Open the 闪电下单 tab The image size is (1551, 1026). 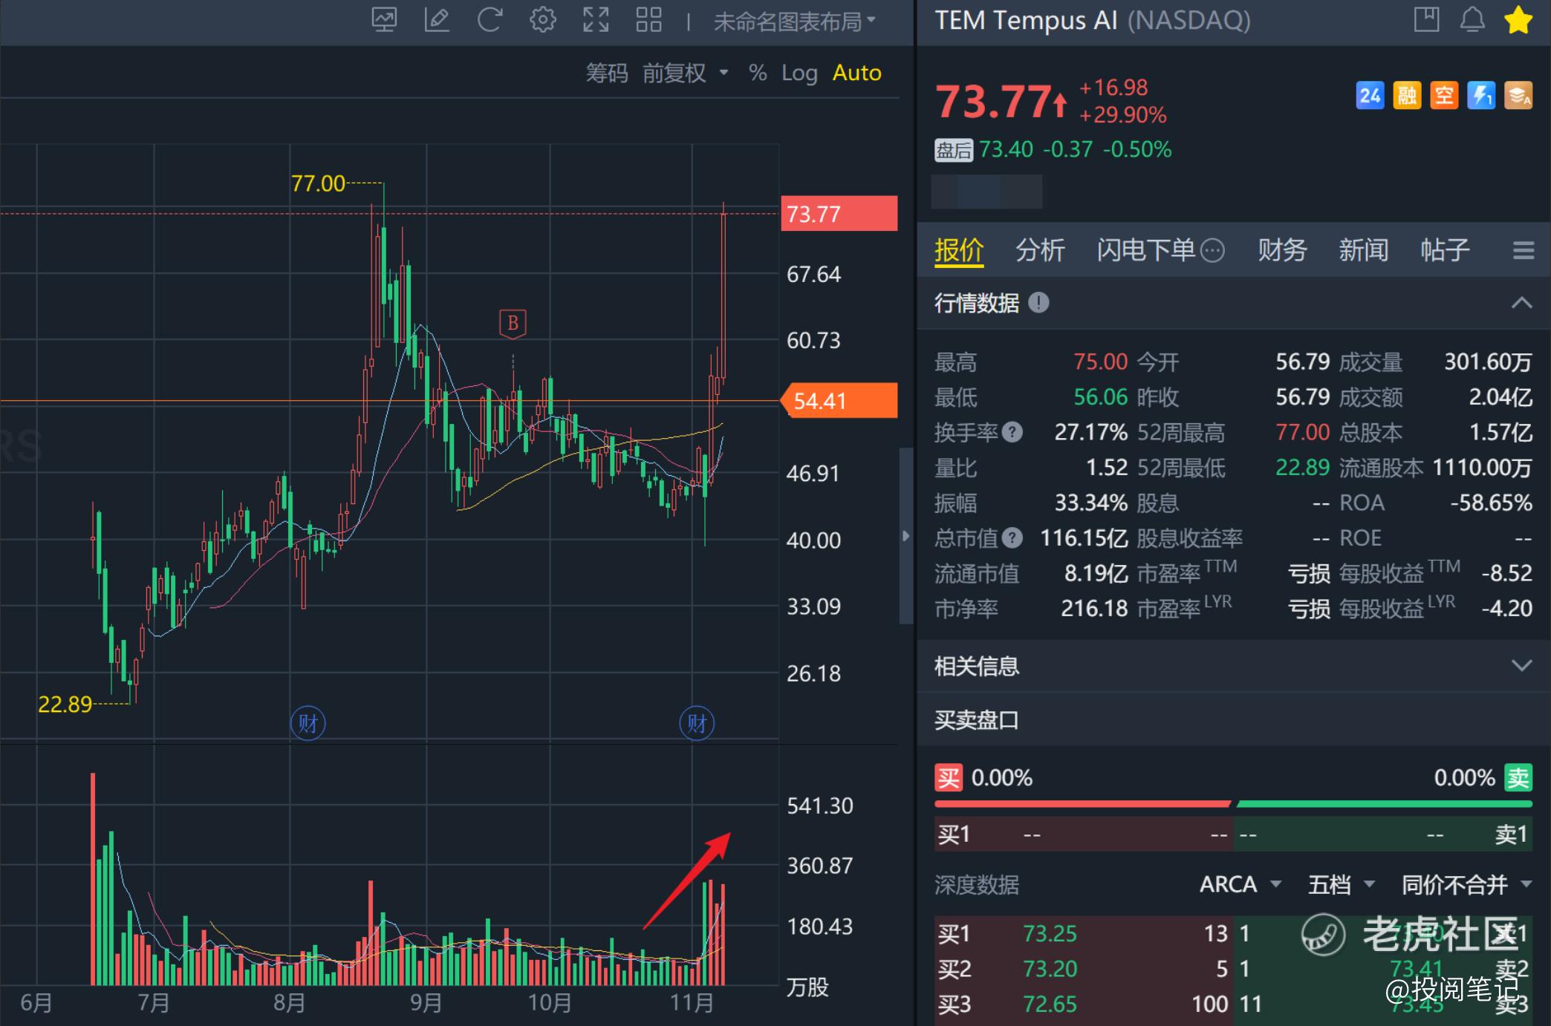coord(1145,251)
